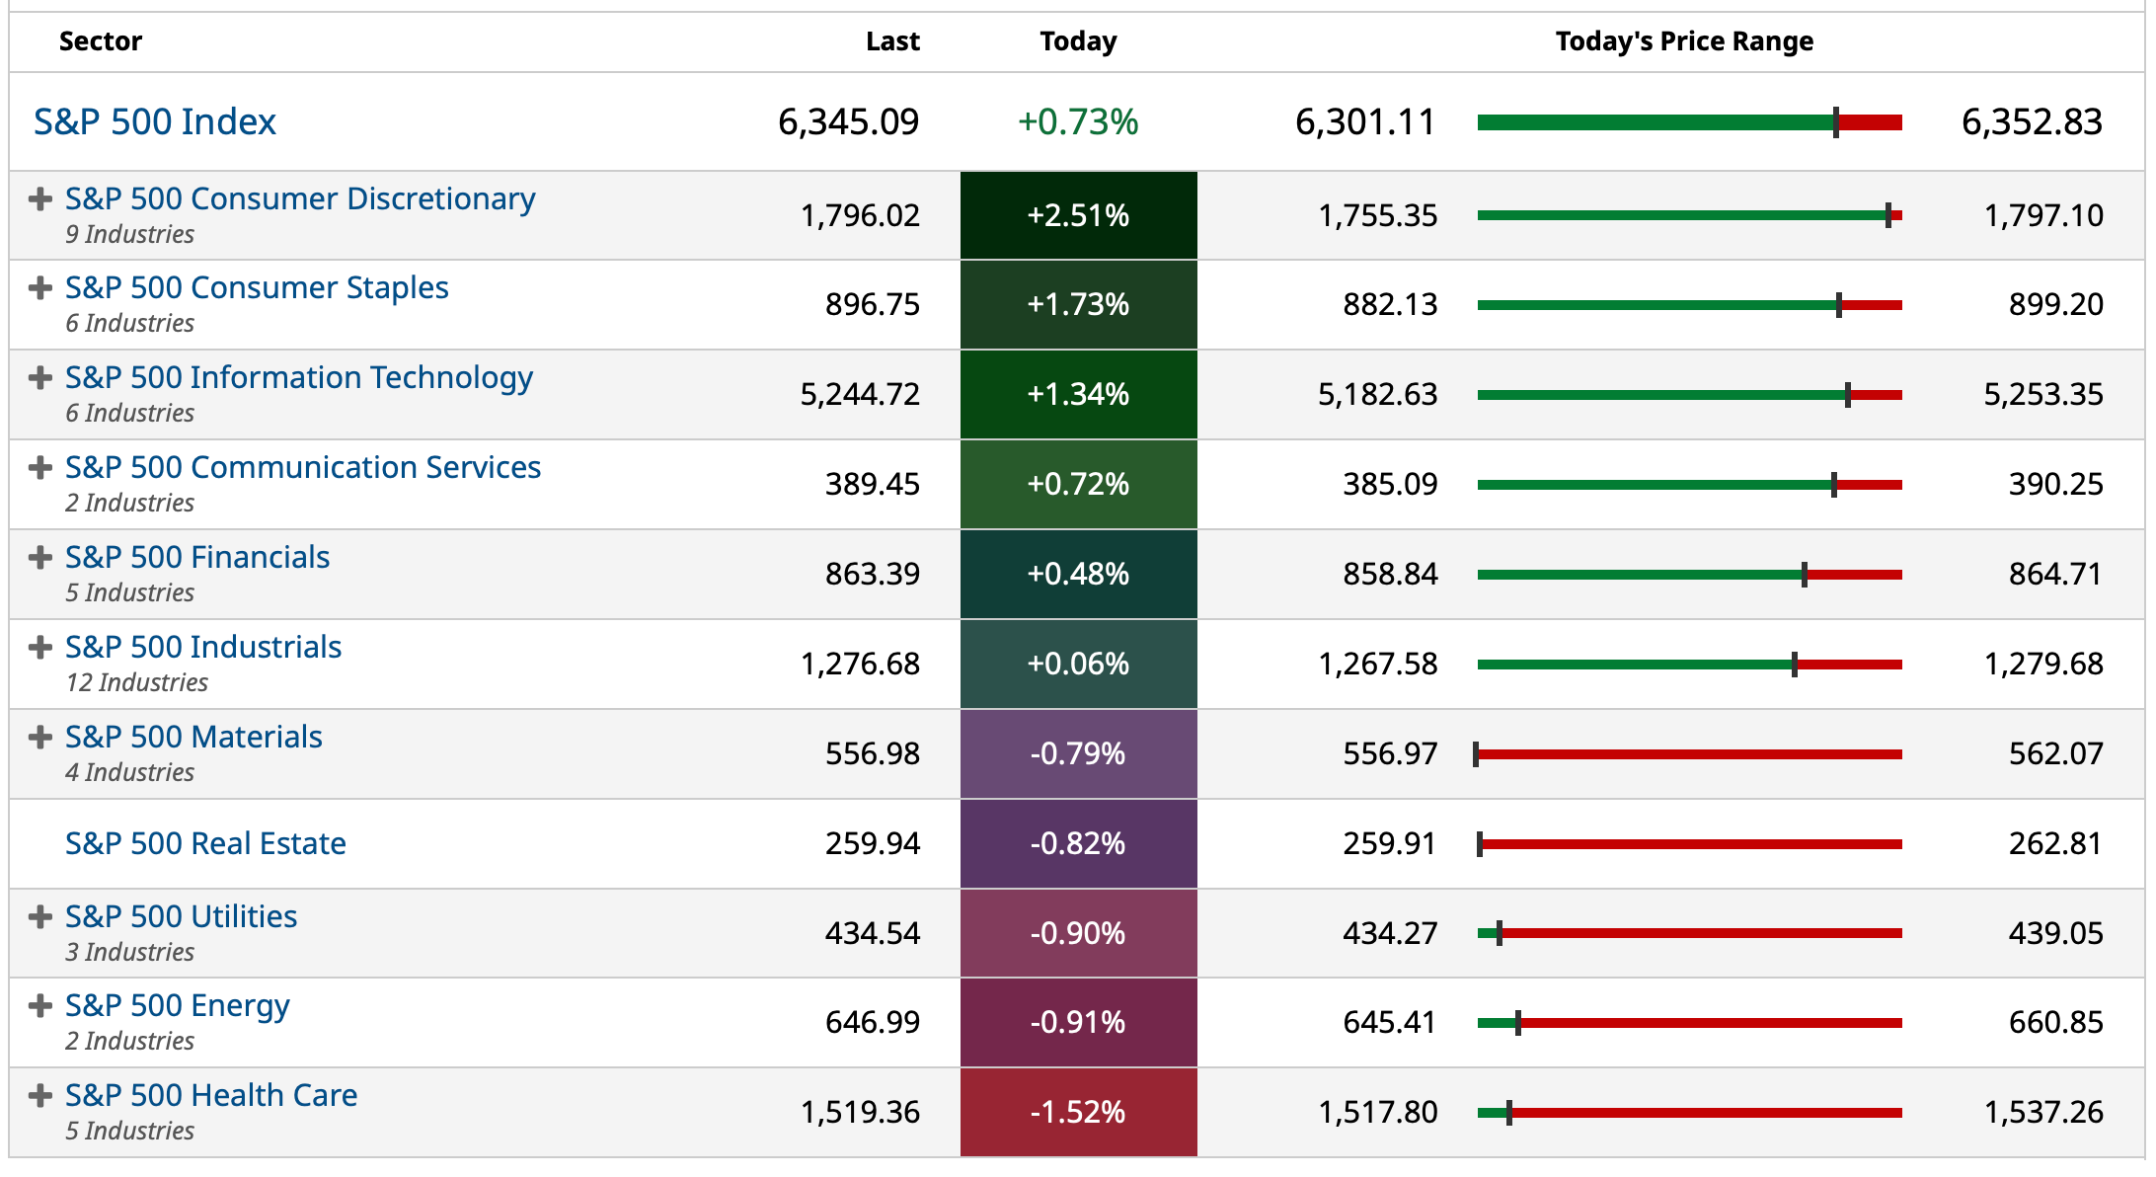The height and width of the screenshot is (1177, 2156).
Task: Open the S&P 500 Real Estate link
Action: coord(205,843)
